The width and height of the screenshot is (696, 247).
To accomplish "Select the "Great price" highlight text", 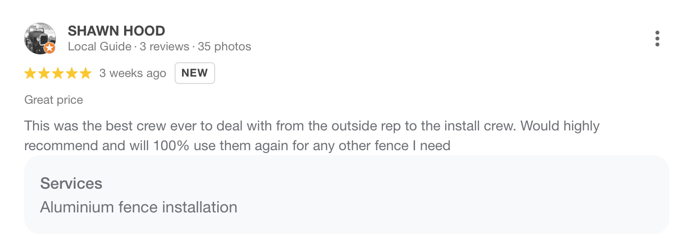I will tap(53, 100).
